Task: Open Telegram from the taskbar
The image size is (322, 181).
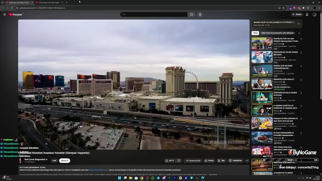Action: click(x=158, y=178)
